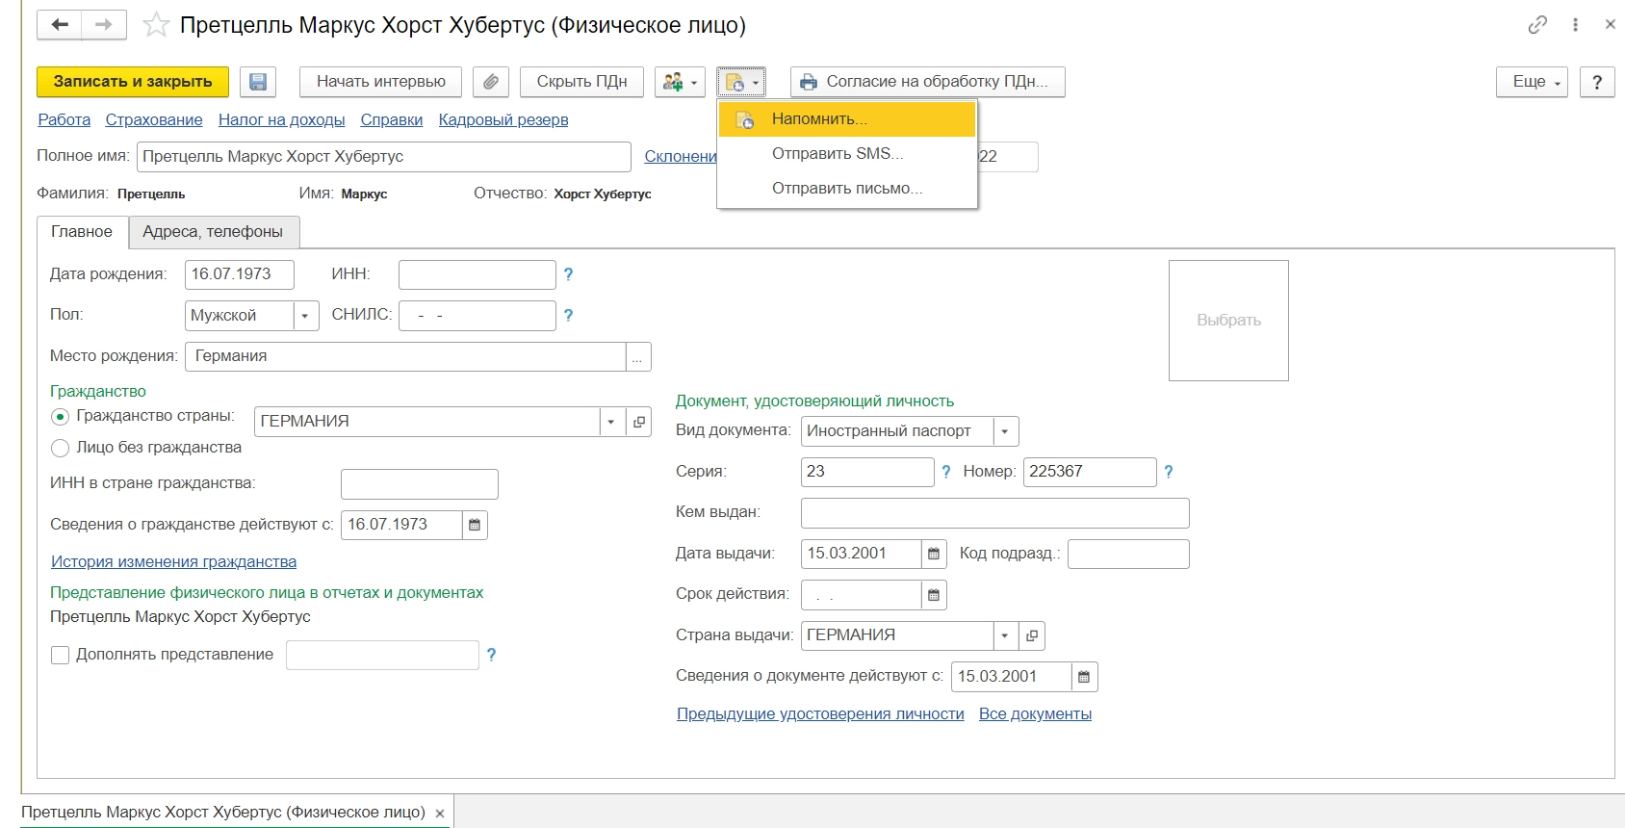Expand the Еще menu button
Viewport: 1625px width, 828px height.
click(1532, 82)
